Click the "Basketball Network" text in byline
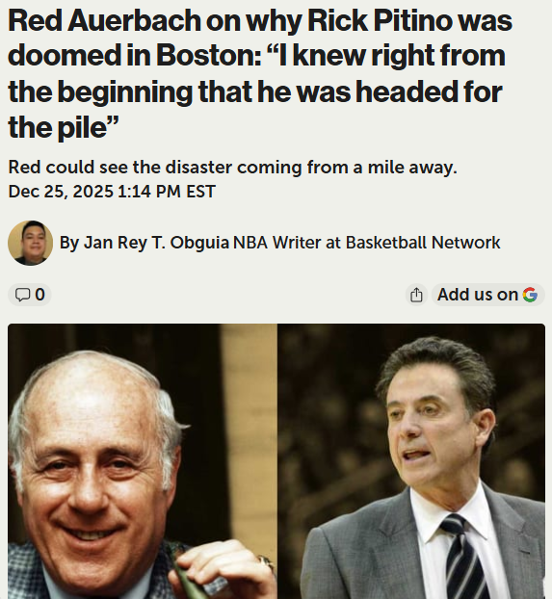Image resolution: width=552 pixels, height=599 pixels. (423, 243)
